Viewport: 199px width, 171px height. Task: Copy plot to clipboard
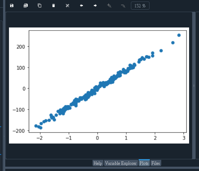(x=40, y=6)
